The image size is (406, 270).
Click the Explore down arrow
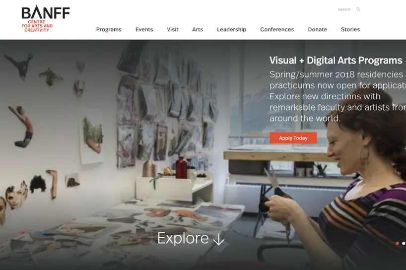tap(218, 239)
